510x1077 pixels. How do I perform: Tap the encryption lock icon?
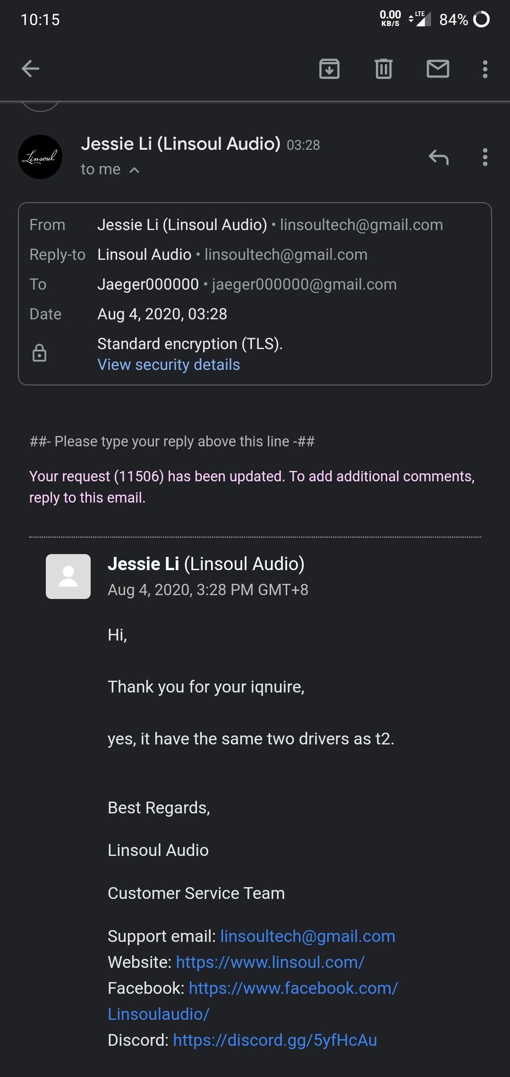coord(39,353)
